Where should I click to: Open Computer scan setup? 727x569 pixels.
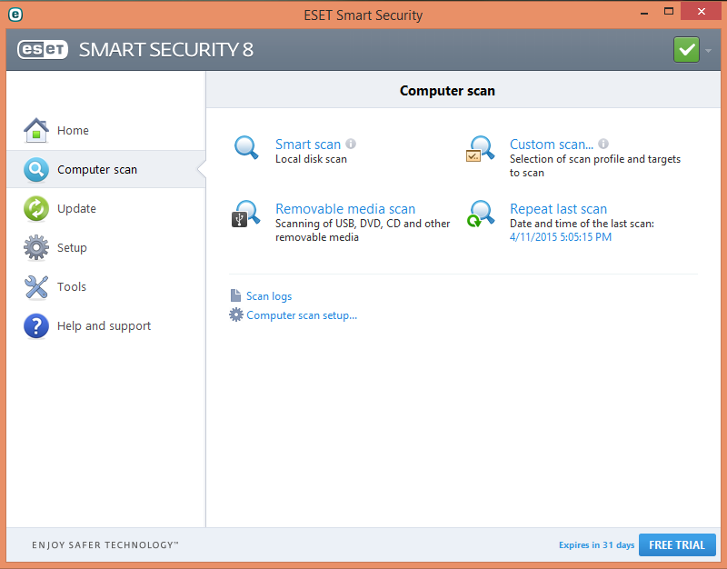[x=302, y=315]
